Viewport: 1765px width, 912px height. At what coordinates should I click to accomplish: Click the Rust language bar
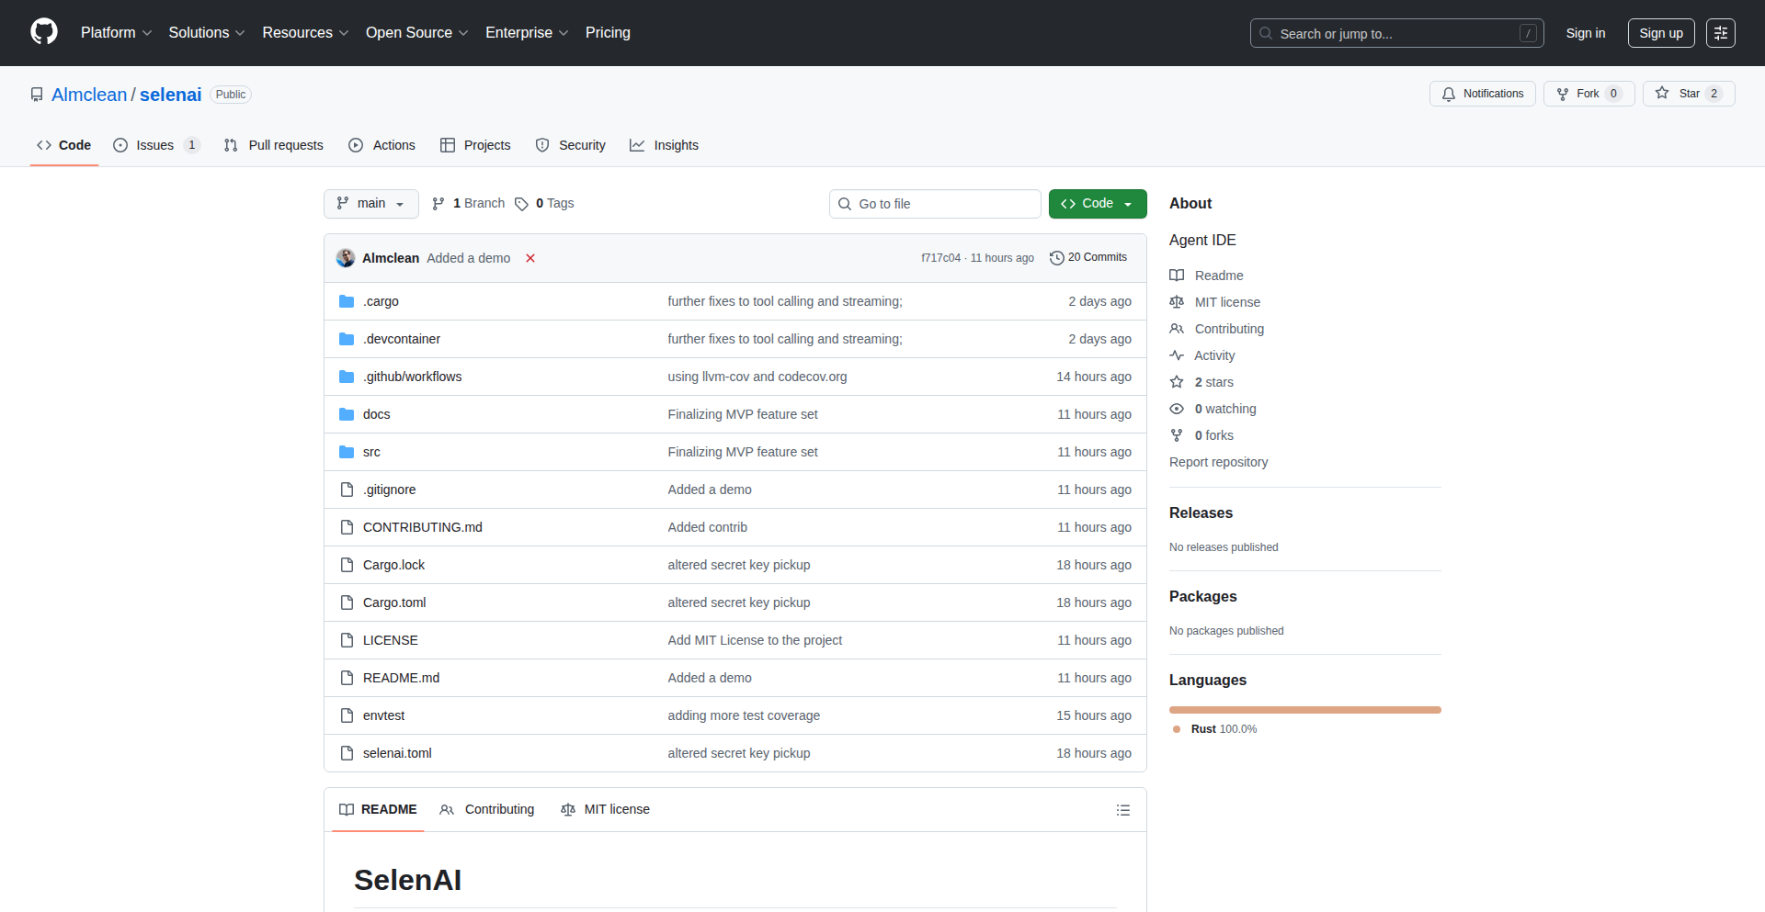[x=1305, y=710]
